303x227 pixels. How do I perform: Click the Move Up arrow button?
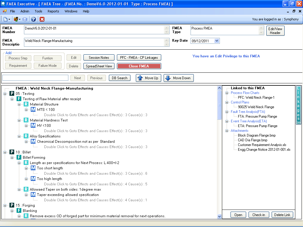point(149,78)
